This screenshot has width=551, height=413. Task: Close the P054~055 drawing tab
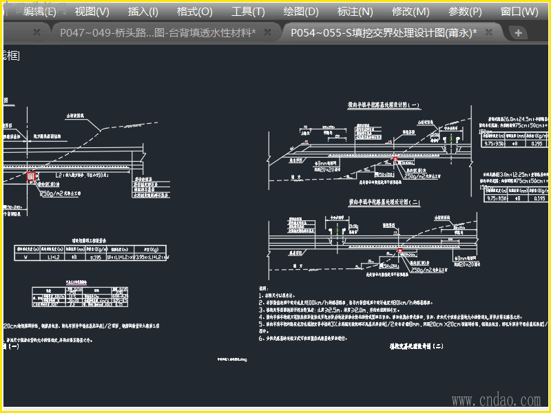pos(489,32)
